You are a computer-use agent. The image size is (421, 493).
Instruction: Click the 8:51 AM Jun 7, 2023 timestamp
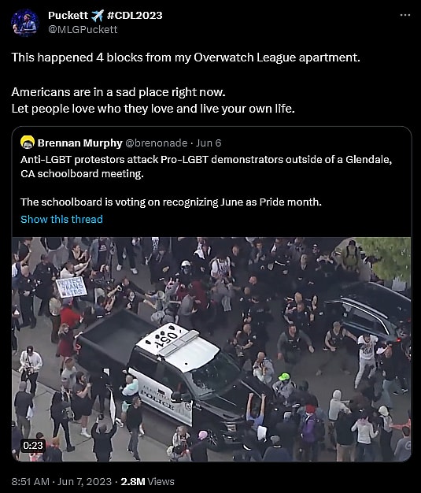(x=61, y=482)
